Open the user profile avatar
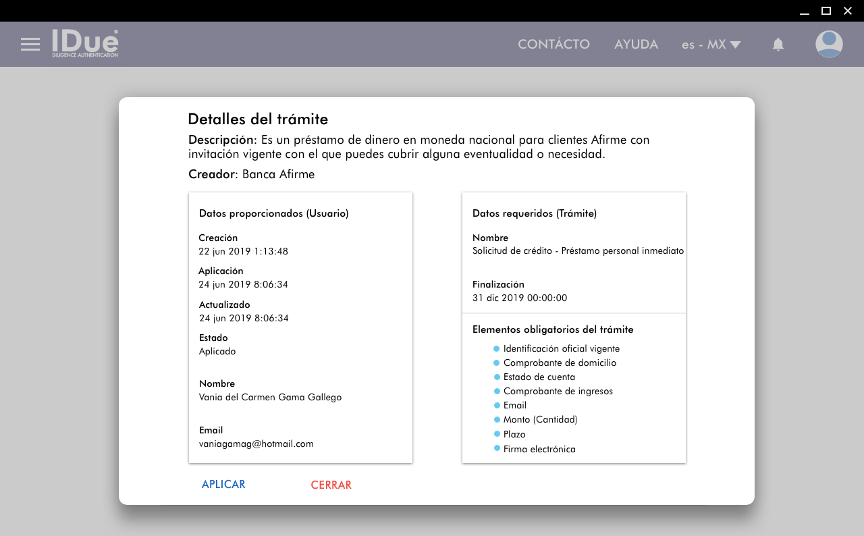The height and width of the screenshot is (536, 864). tap(828, 45)
